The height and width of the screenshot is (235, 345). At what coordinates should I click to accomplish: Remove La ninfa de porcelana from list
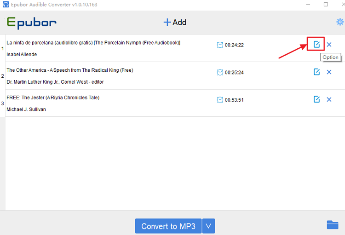pyautogui.click(x=329, y=45)
